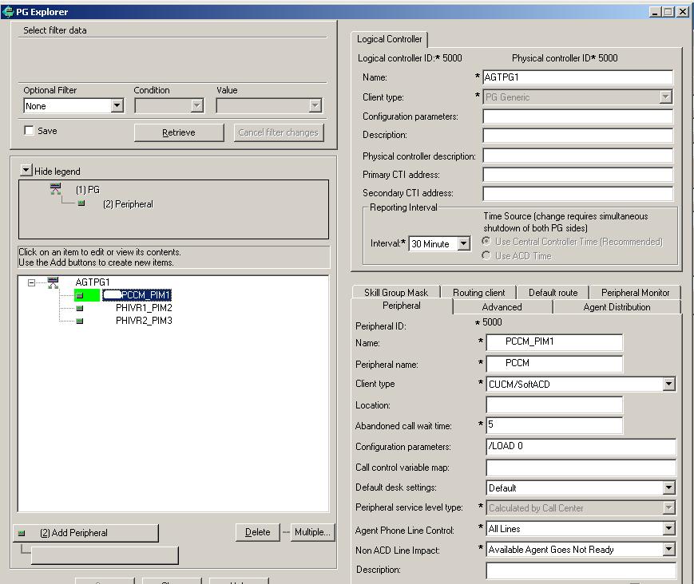Open the CUCM/SoftACD client type dropdown
The width and height of the screenshot is (694, 584).
[668, 384]
